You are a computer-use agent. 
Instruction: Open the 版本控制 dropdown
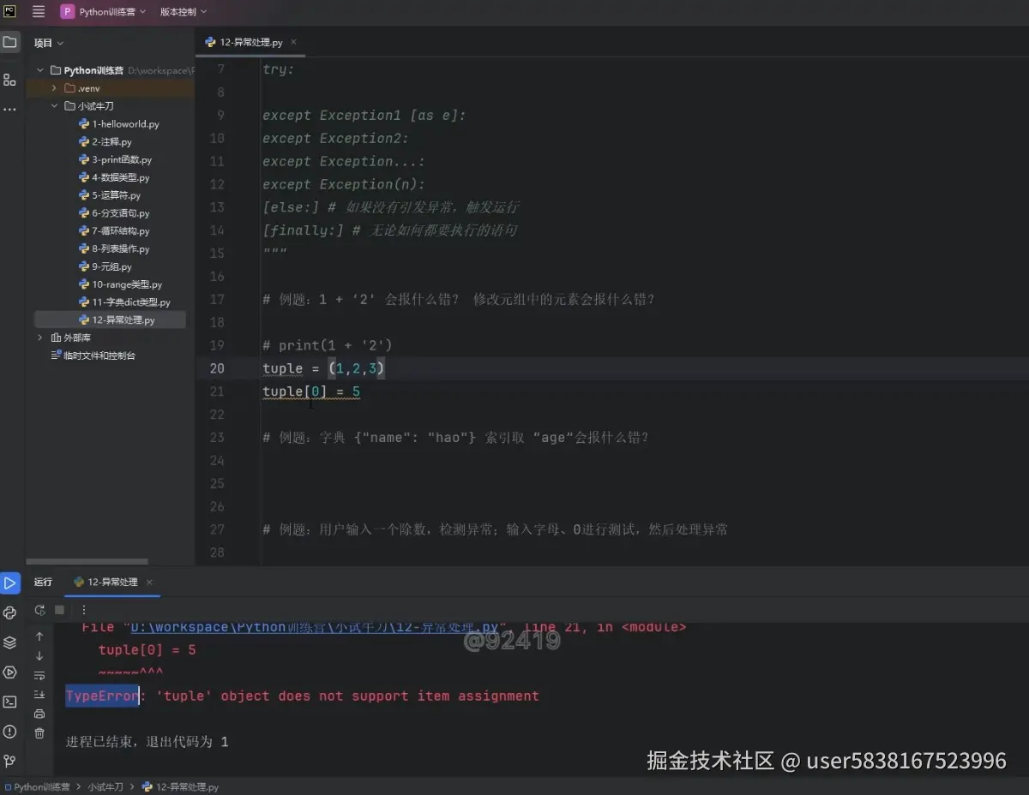[182, 11]
